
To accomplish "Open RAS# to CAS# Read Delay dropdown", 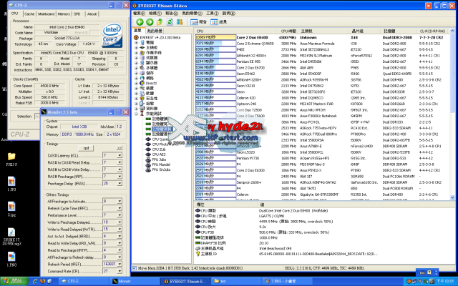I will (120, 162).
